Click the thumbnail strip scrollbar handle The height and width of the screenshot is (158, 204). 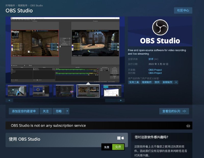[x=111, y=100]
